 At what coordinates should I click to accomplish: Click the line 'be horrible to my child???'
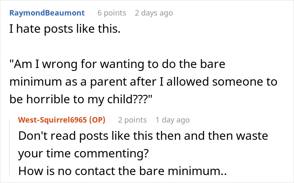coord(81,99)
